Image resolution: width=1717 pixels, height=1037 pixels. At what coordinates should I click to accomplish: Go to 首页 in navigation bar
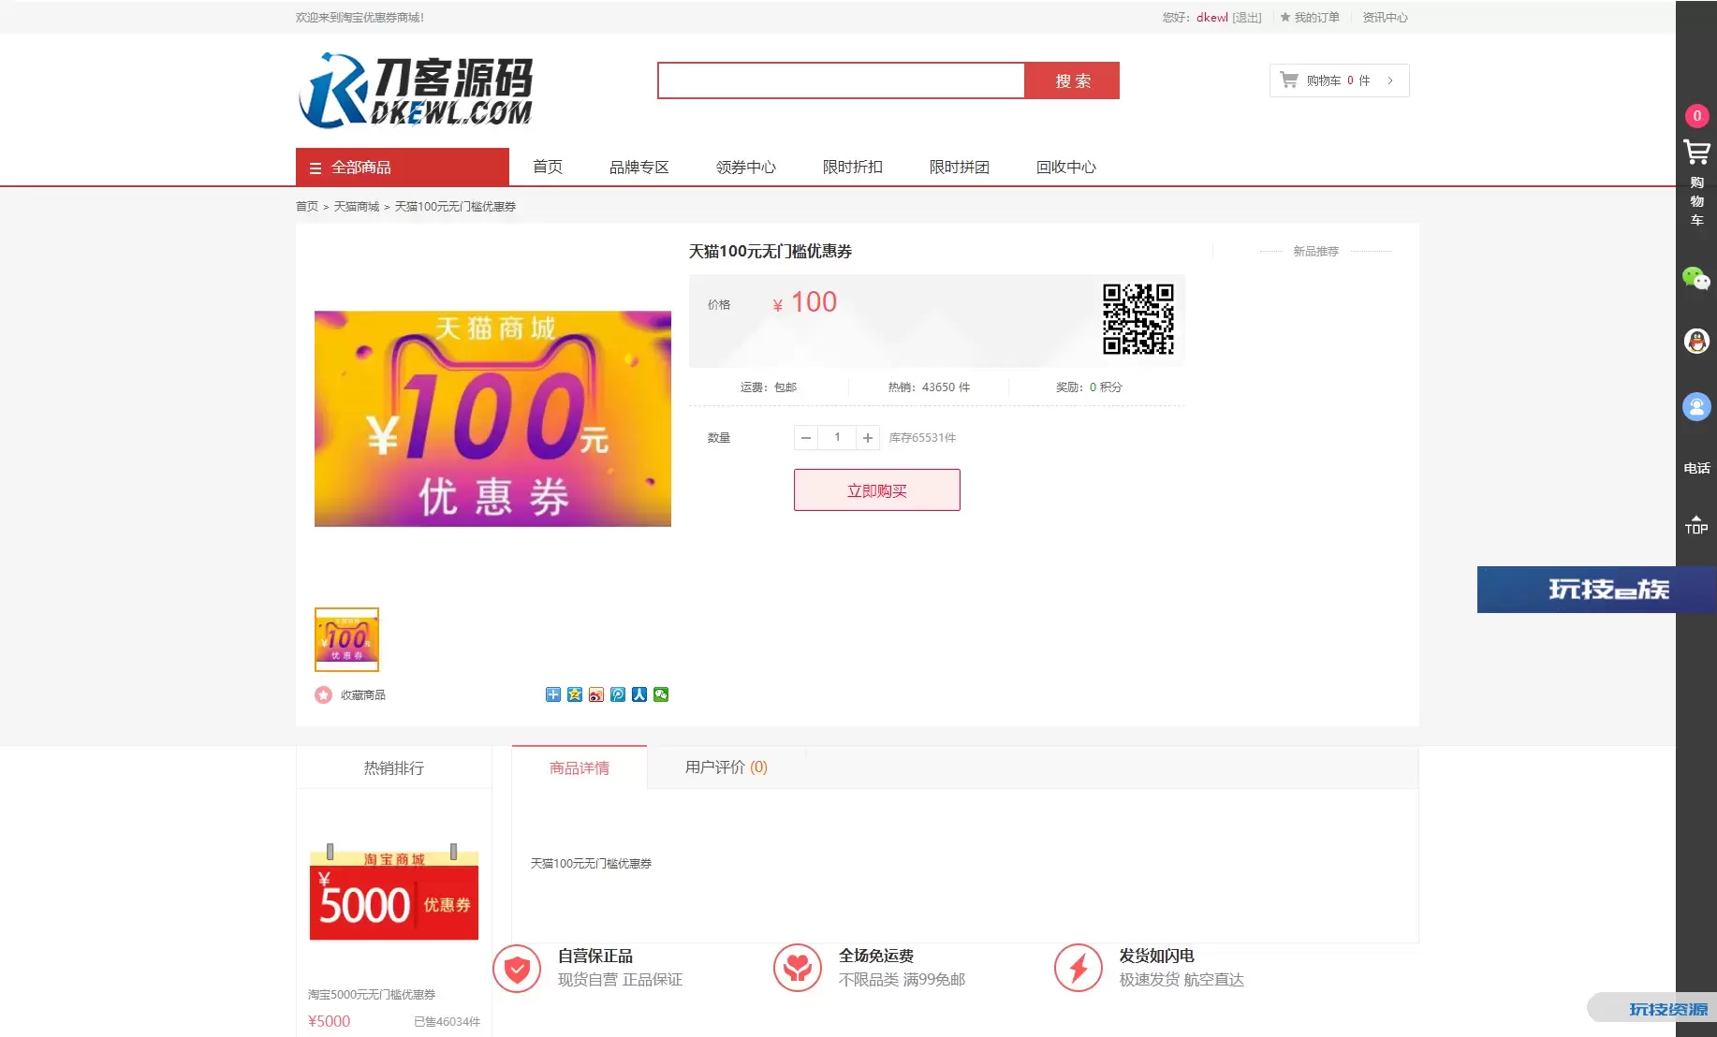[x=548, y=167]
